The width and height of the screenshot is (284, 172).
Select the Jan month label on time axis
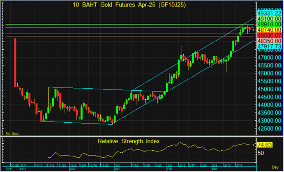117,169
